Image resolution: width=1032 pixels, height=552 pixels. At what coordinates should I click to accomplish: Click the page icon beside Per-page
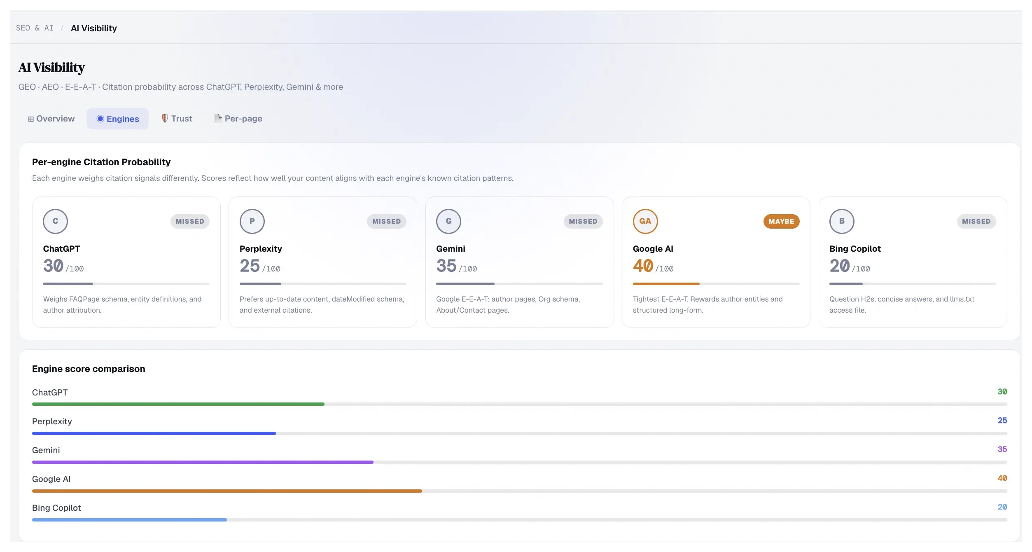[x=218, y=118]
